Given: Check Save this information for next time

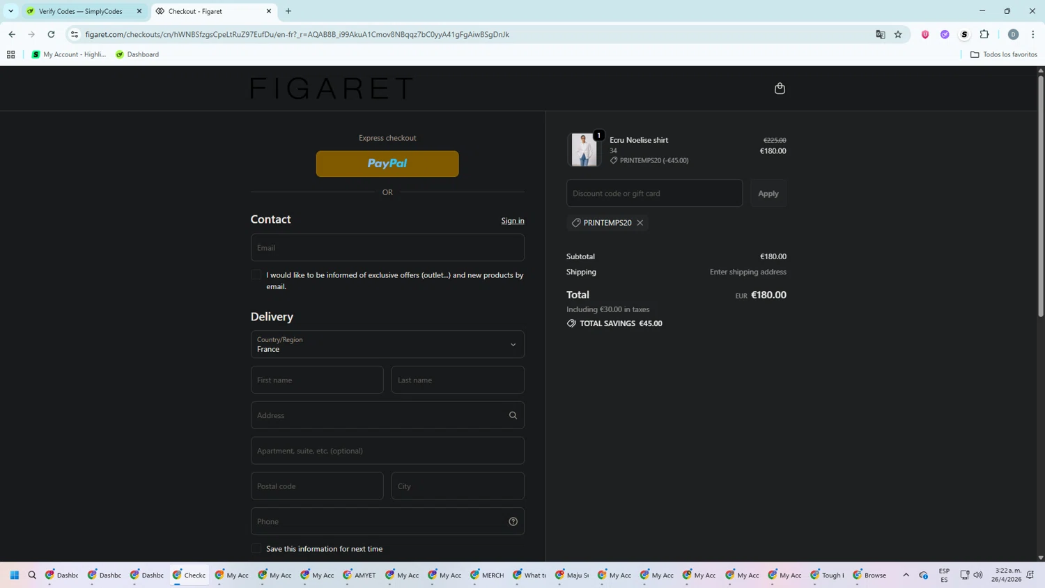Looking at the screenshot, I should pos(256,549).
